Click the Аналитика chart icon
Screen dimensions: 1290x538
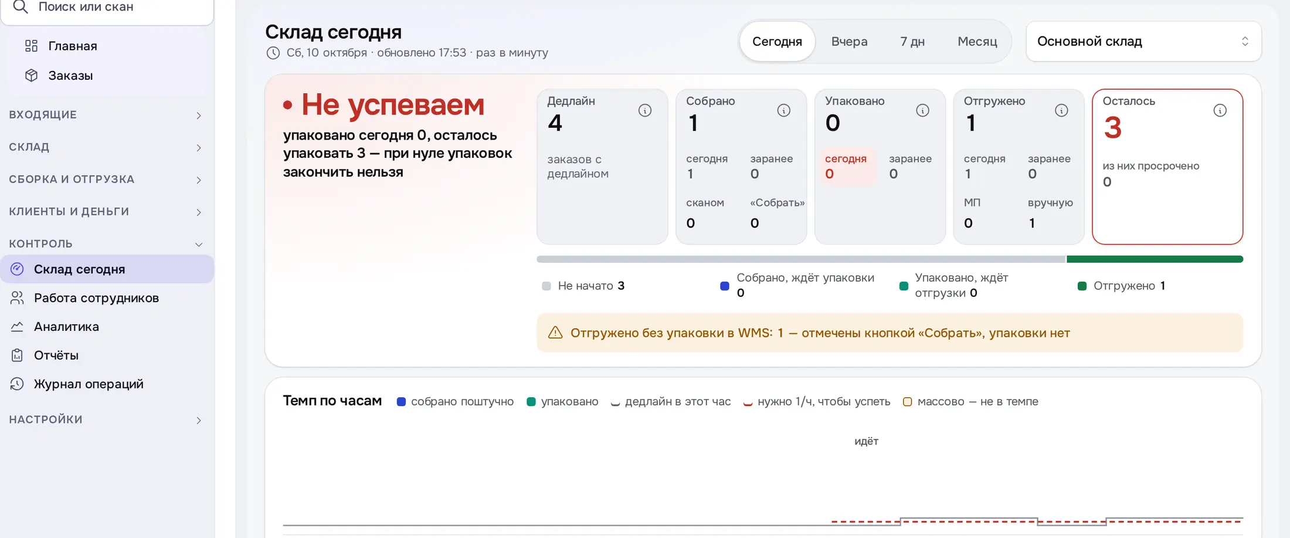[x=17, y=326]
